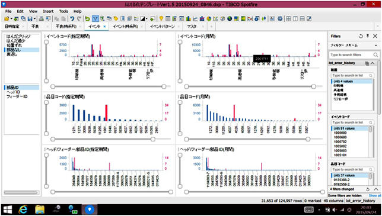Select value 1000600 in イベントコード filter
Image resolution: width=382 pixels, height=216 pixels.
(340, 137)
